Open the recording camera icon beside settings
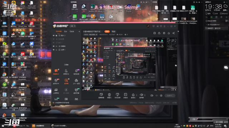Viewport: 229px width, 128px height. (x=152, y=96)
